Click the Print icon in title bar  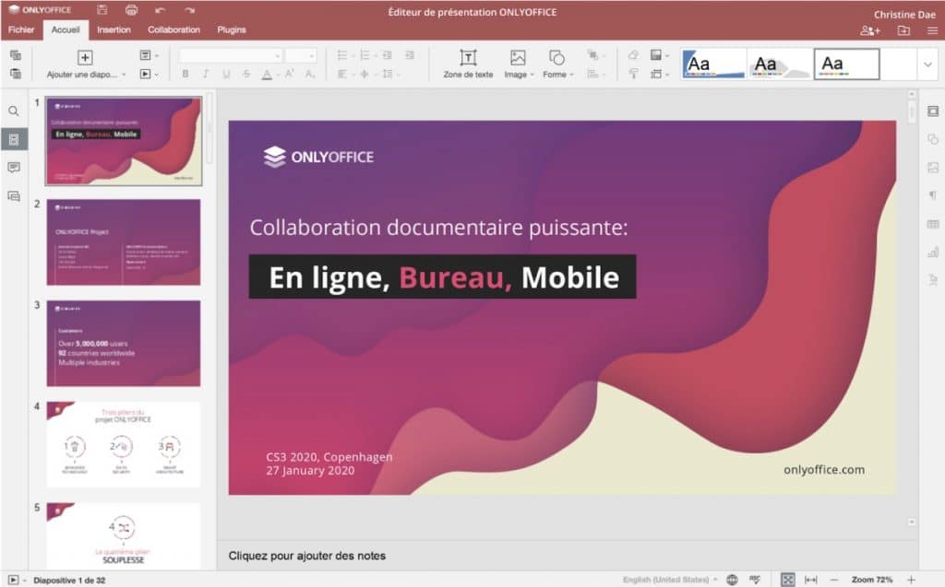click(x=131, y=9)
